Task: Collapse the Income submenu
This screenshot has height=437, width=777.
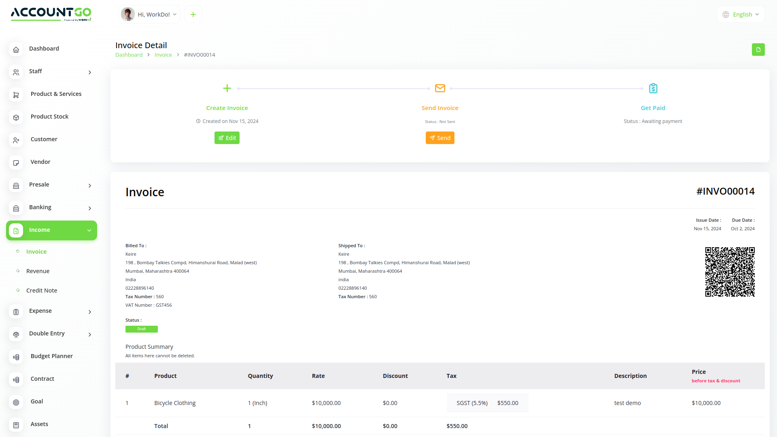Action: pos(89,230)
